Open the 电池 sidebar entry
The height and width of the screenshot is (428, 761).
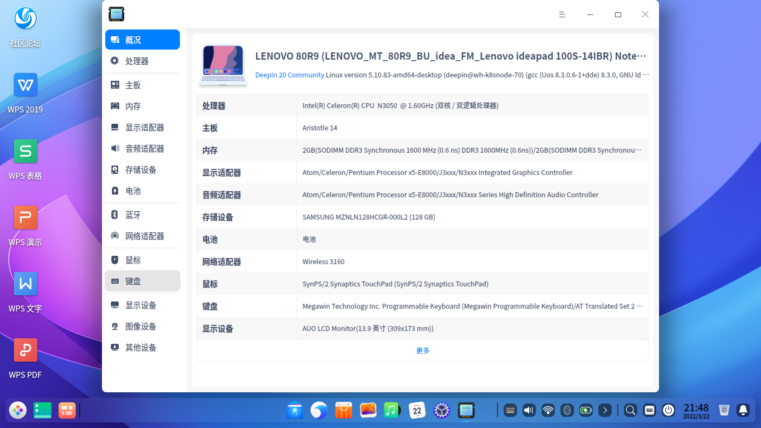tap(143, 191)
